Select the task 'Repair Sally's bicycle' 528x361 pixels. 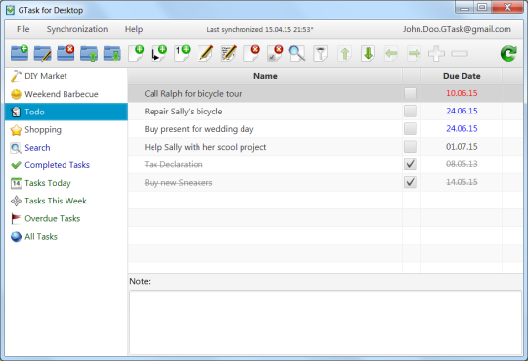coord(183,112)
